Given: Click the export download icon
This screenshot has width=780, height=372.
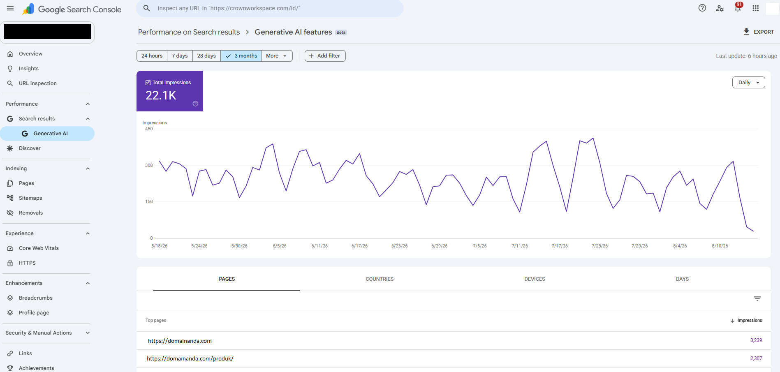Looking at the screenshot, I should point(746,32).
